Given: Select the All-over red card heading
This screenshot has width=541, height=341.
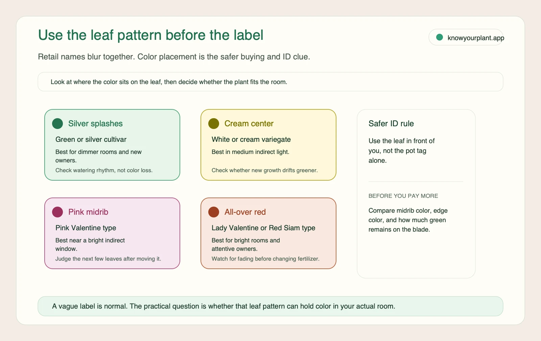Looking at the screenshot, I should pos(245,212).
